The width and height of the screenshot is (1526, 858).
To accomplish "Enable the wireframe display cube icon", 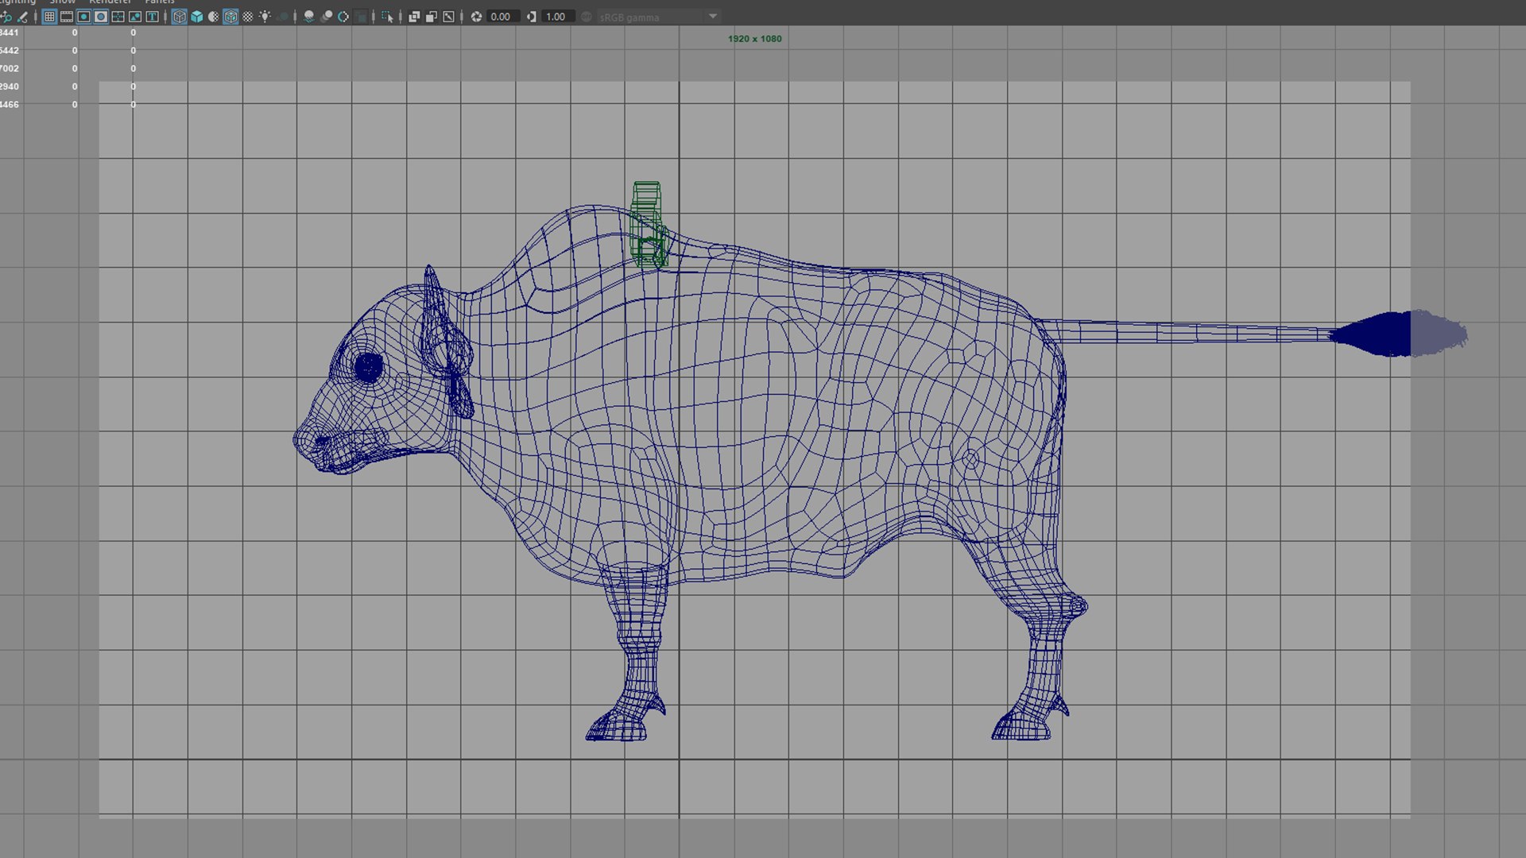I will (x=179, y=17).
